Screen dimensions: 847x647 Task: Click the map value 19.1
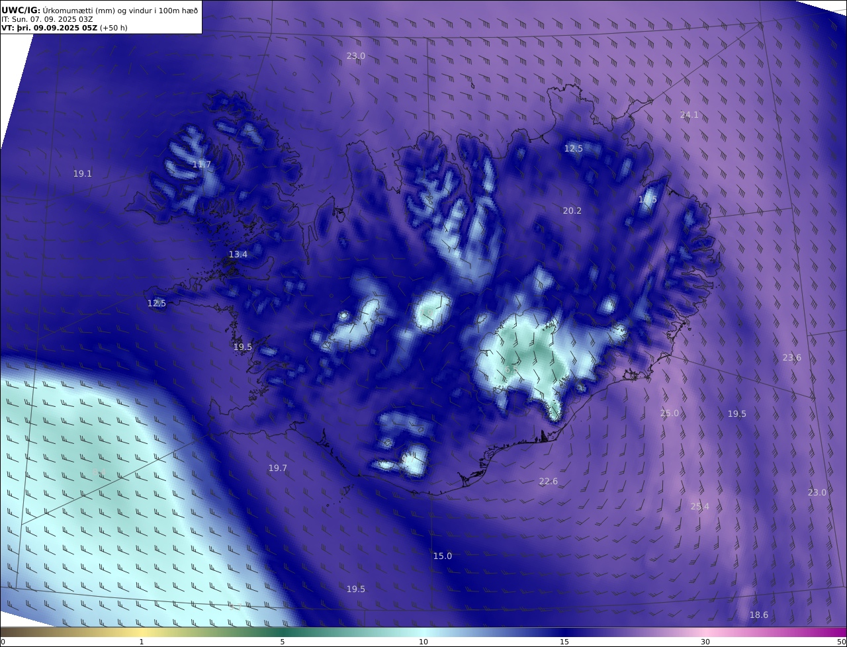82,173
